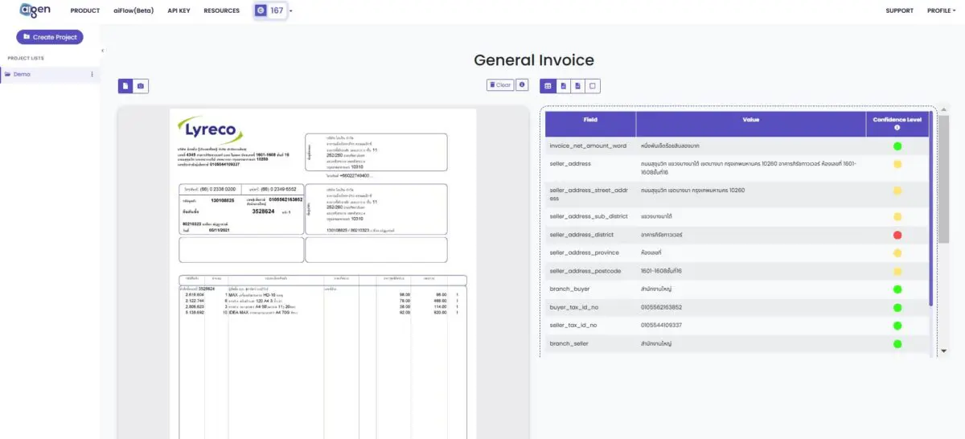Select the document upload icon
This screenshot has width=965, height=439.
[x=125, y=85]
